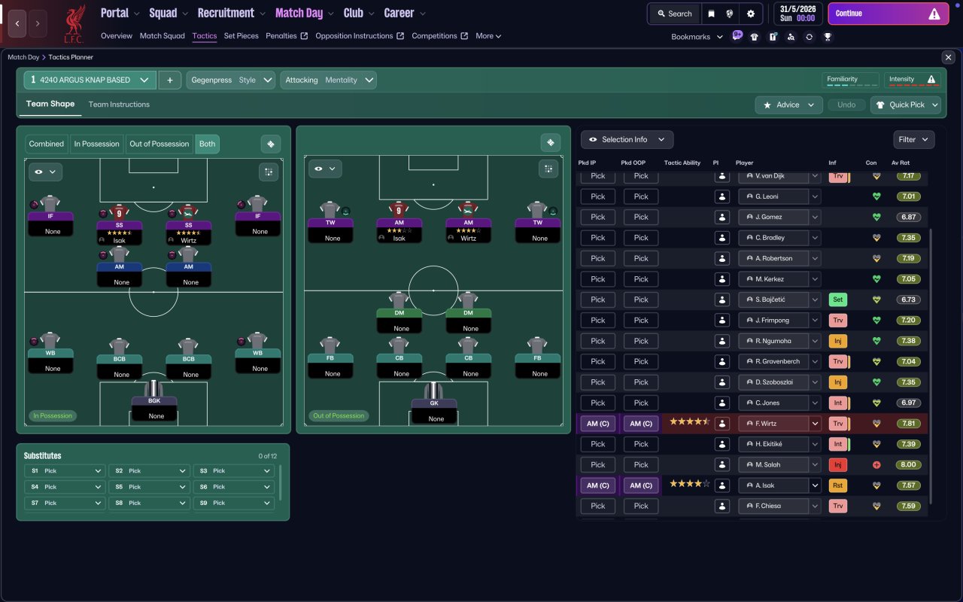
Task: Open the Opposition Instructions tab
Action: (x=360, y=36)
